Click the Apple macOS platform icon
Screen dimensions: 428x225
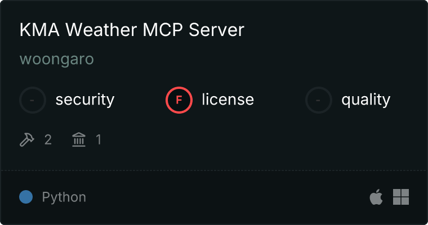click(376, 197)
